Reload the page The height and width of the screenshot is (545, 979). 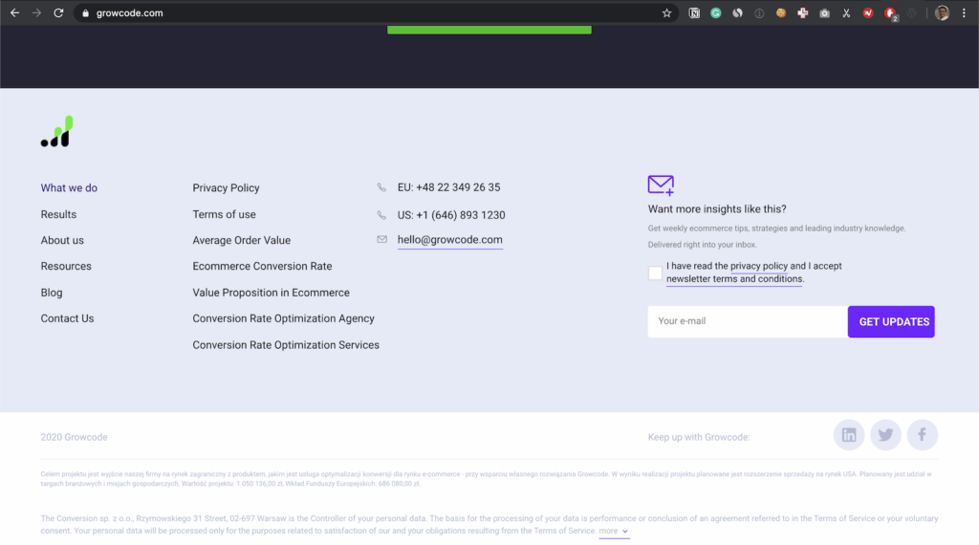click(58, 12)
